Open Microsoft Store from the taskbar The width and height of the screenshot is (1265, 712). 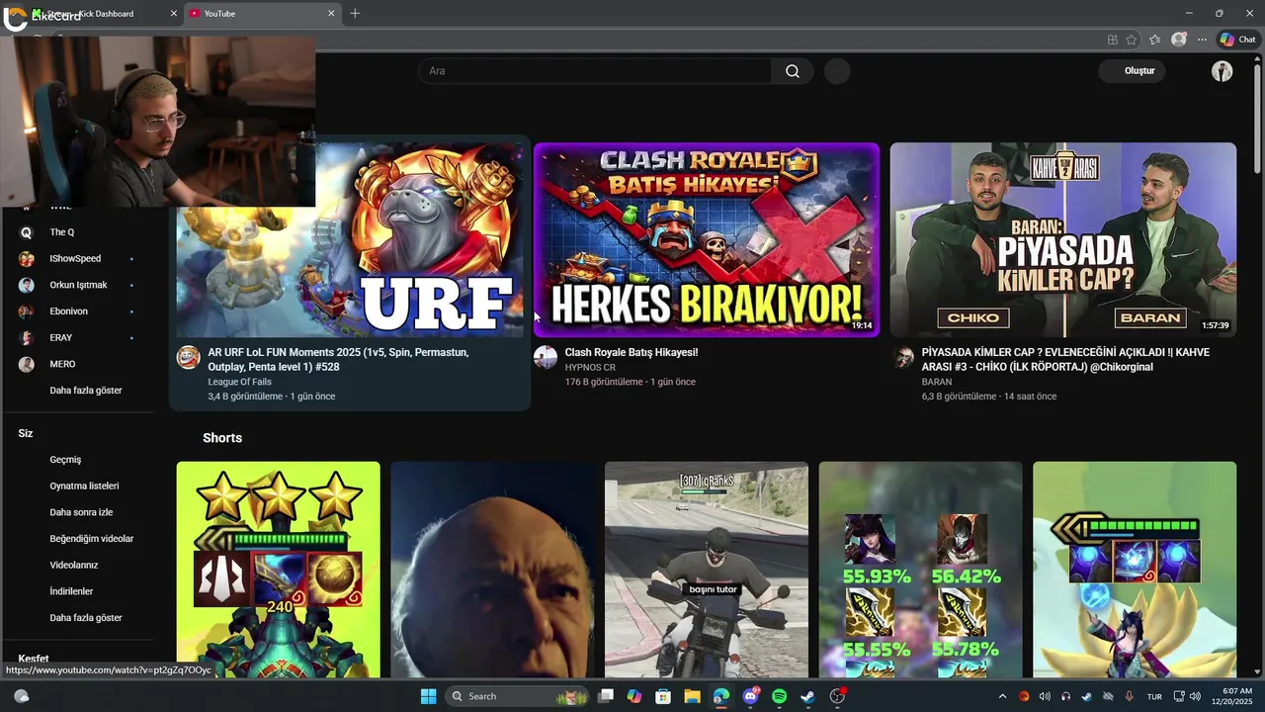coord(663,696)
